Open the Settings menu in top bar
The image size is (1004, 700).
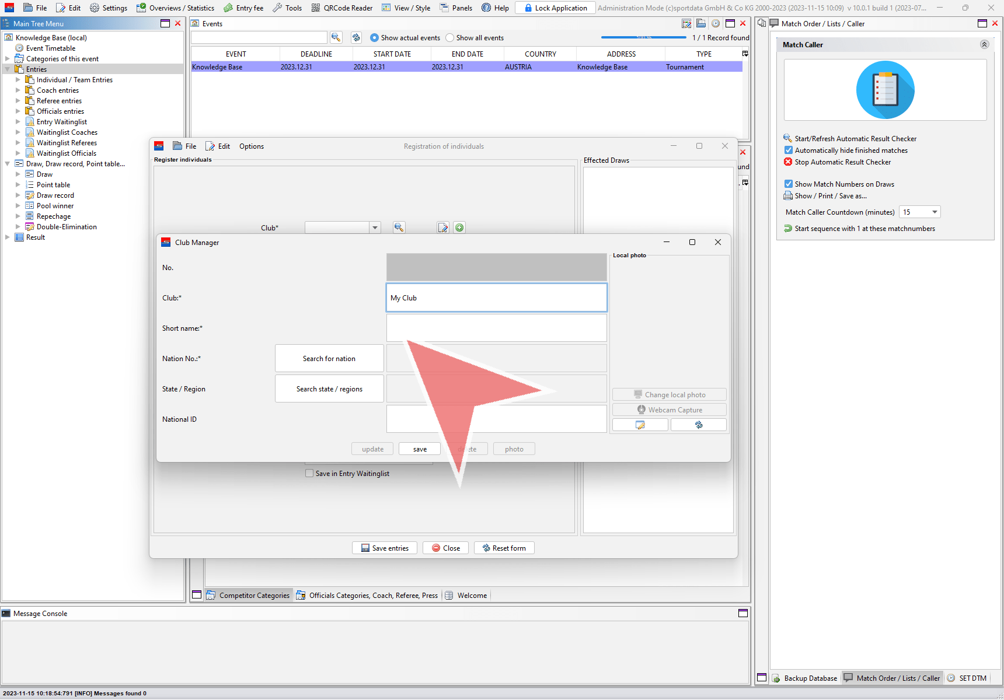(109, 8)
